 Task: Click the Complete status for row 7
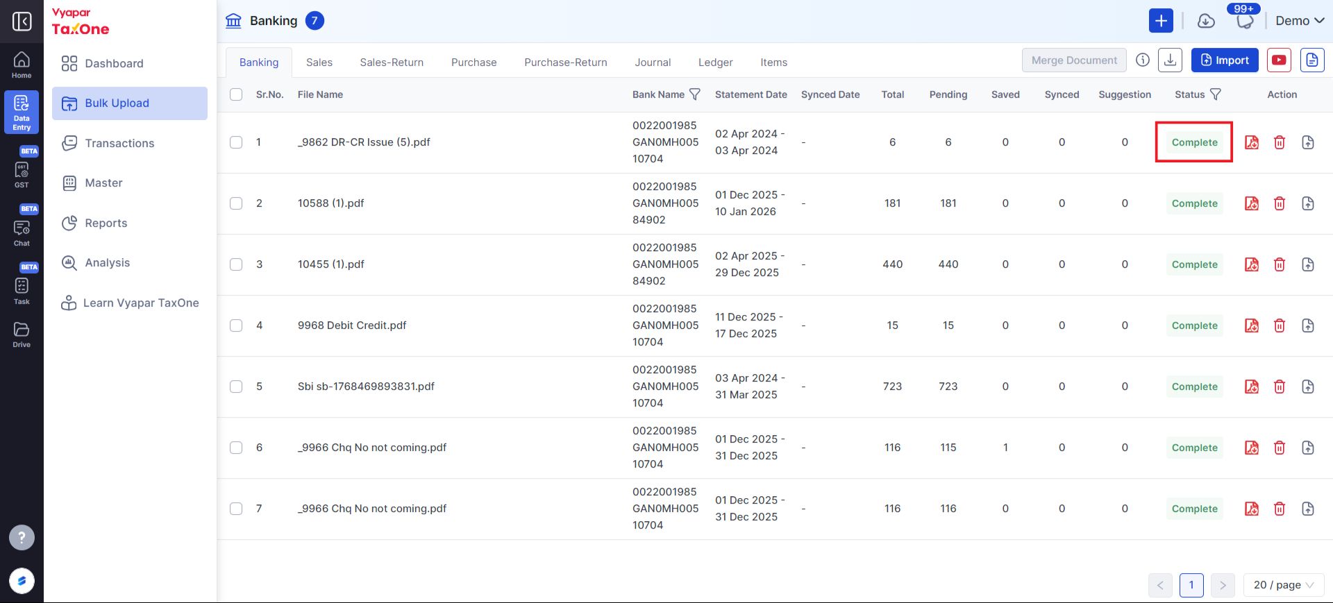[x=1194, y=509]
